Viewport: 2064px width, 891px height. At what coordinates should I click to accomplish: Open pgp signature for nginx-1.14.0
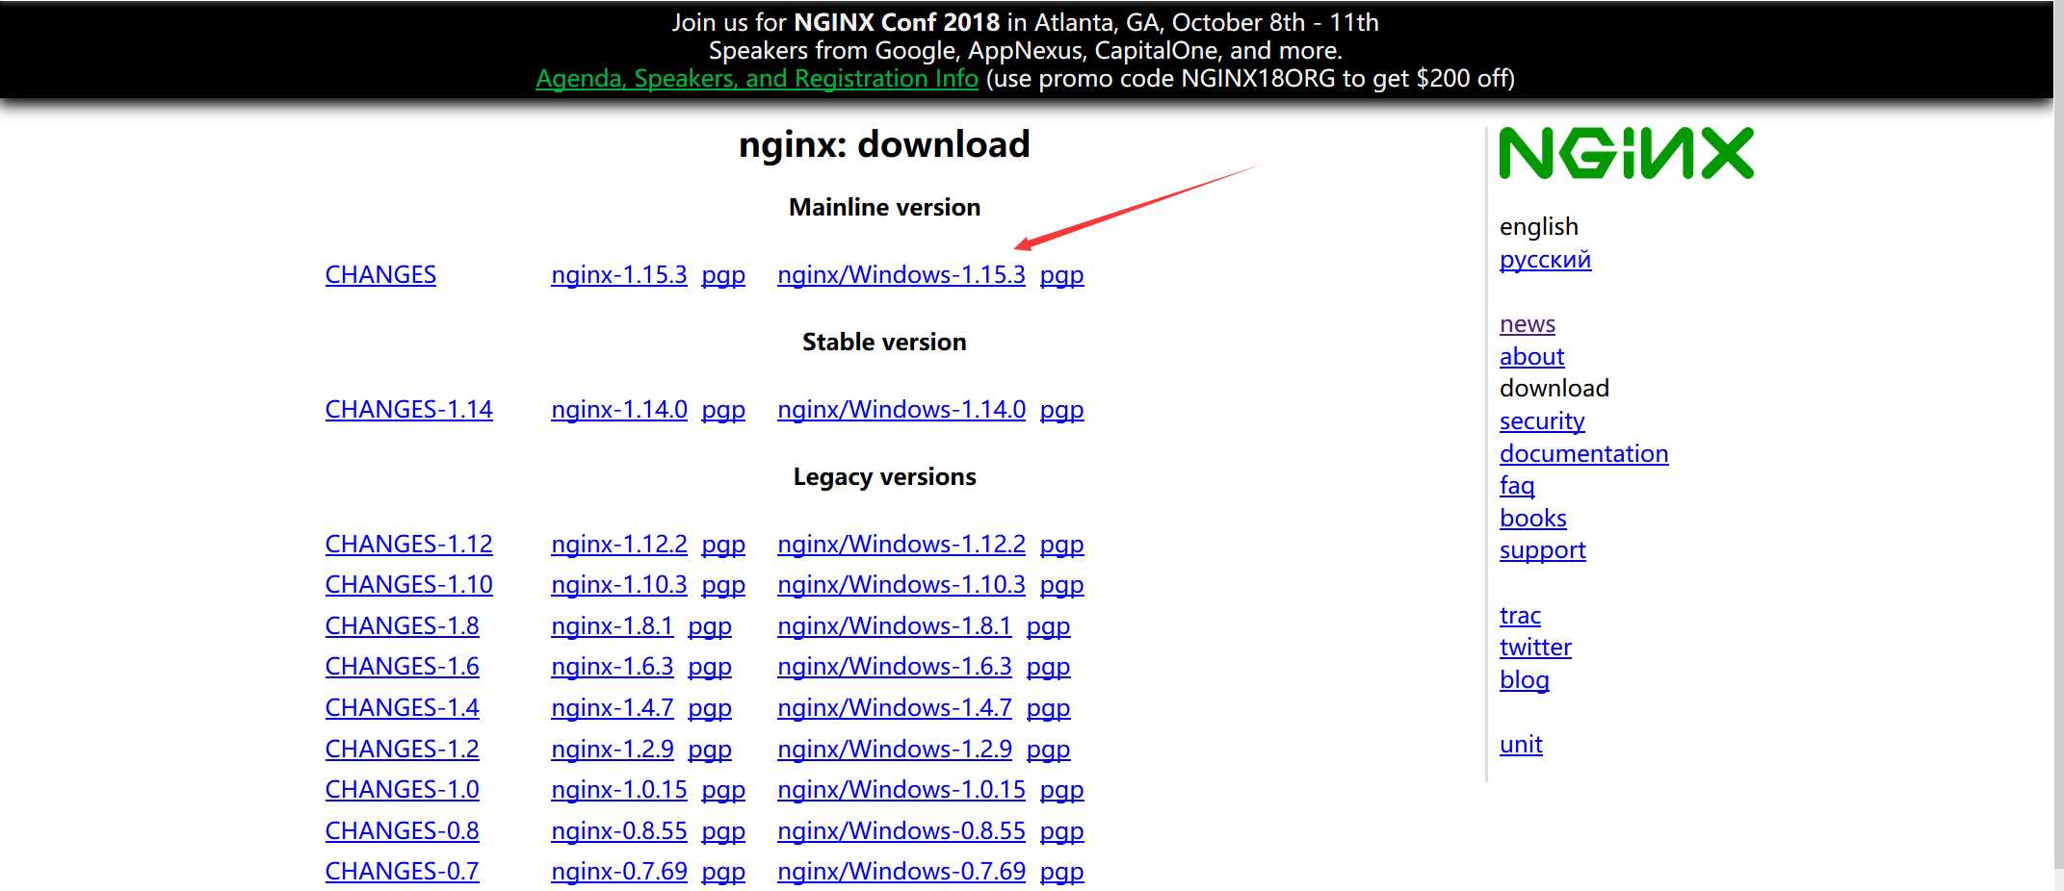tap(723, 410)
